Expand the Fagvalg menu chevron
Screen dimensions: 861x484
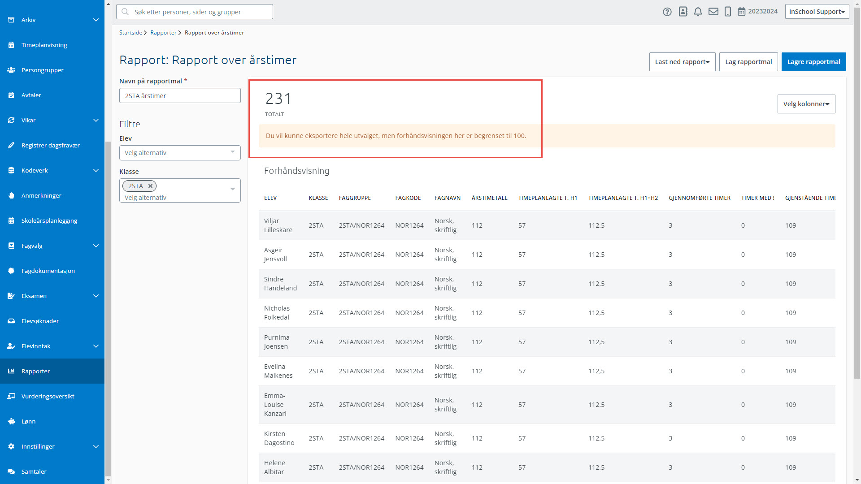point(96,246)
